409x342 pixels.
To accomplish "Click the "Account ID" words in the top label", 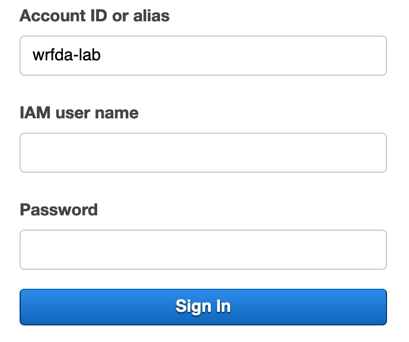I will [x=63, y=15].
